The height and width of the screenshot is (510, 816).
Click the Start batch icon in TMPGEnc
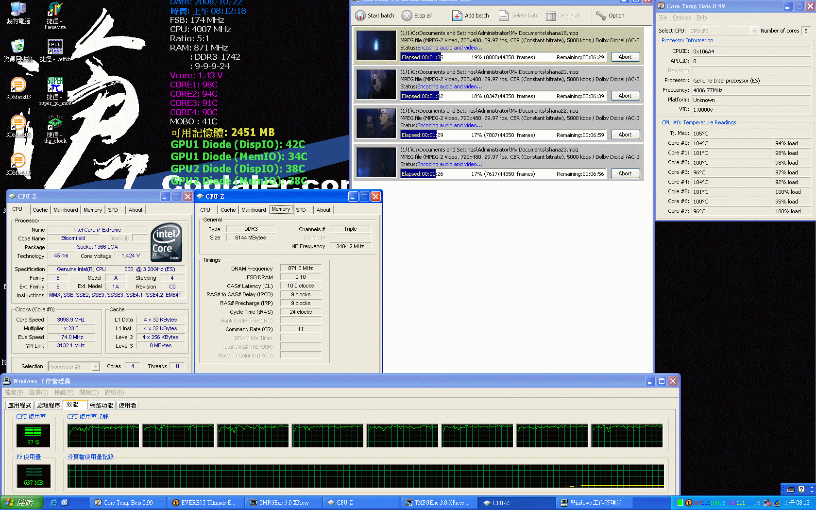(360, 16)
